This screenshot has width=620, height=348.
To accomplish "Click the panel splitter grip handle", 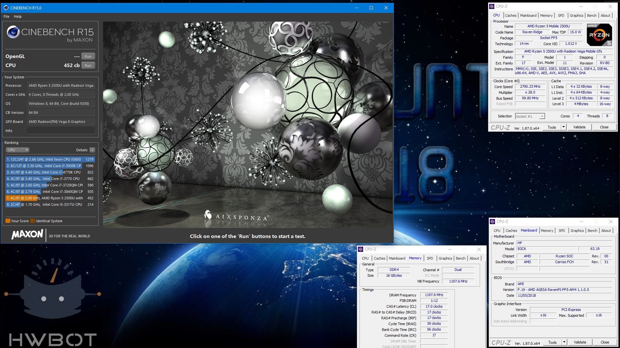I will (x=101, y=131).
